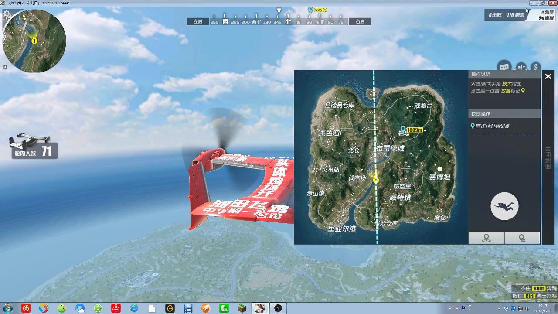Click the 北 compass heading
The height and width of the screenshot is (314, 558).
[x=288, y=21]
